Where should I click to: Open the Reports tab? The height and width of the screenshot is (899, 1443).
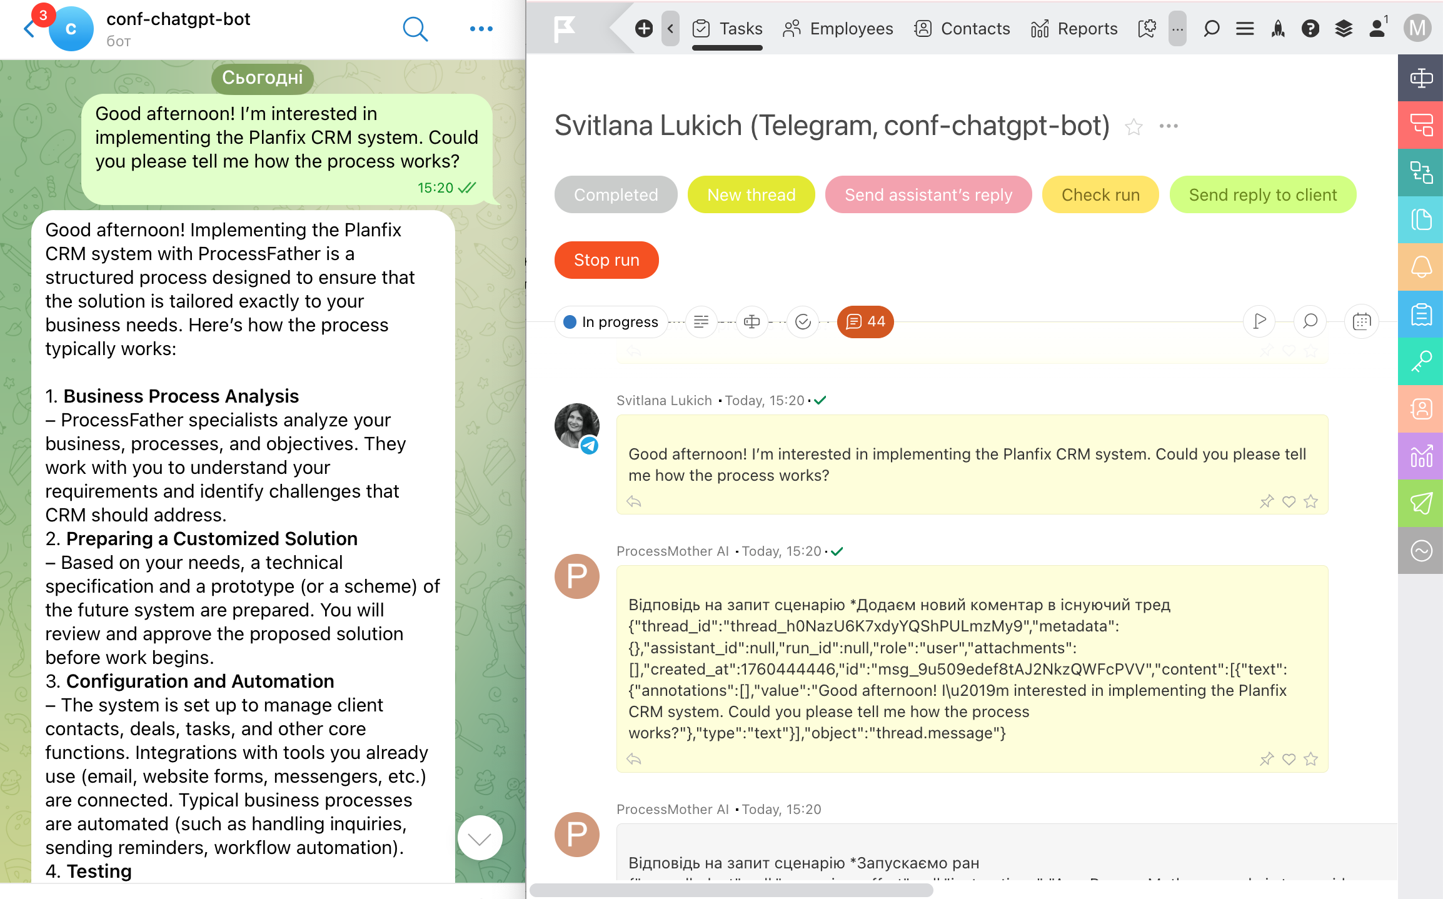[1074, 29]
